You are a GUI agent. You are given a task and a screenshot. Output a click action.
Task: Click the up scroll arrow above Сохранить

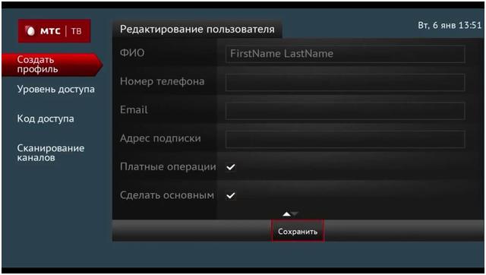click(x=286, y=213)
